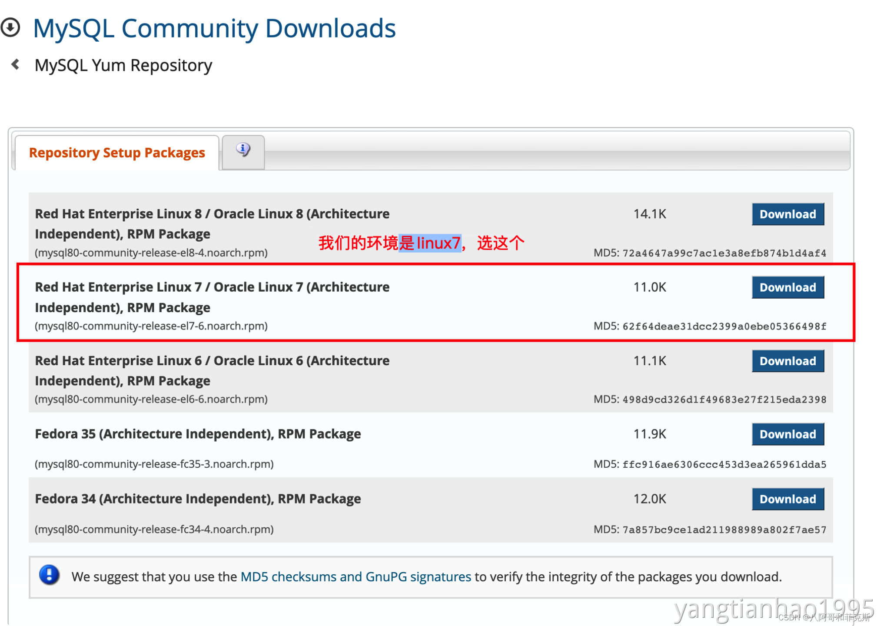Select the Repository Setup Packages tab
Viewport: 877px width, 626px height.
click(117, 153)
